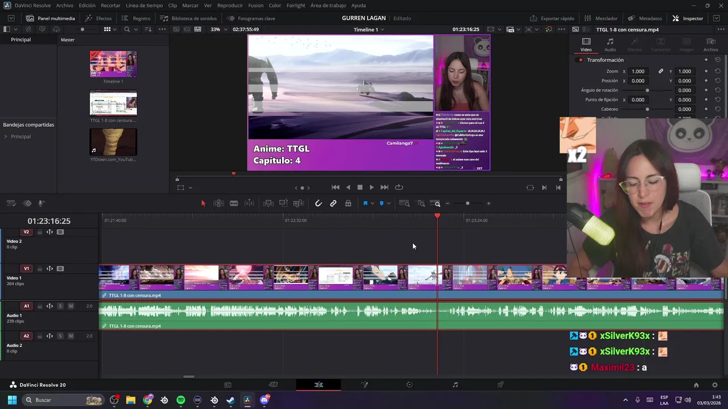
Task: Open the Mezclador panel
Action: coord(601,18)
